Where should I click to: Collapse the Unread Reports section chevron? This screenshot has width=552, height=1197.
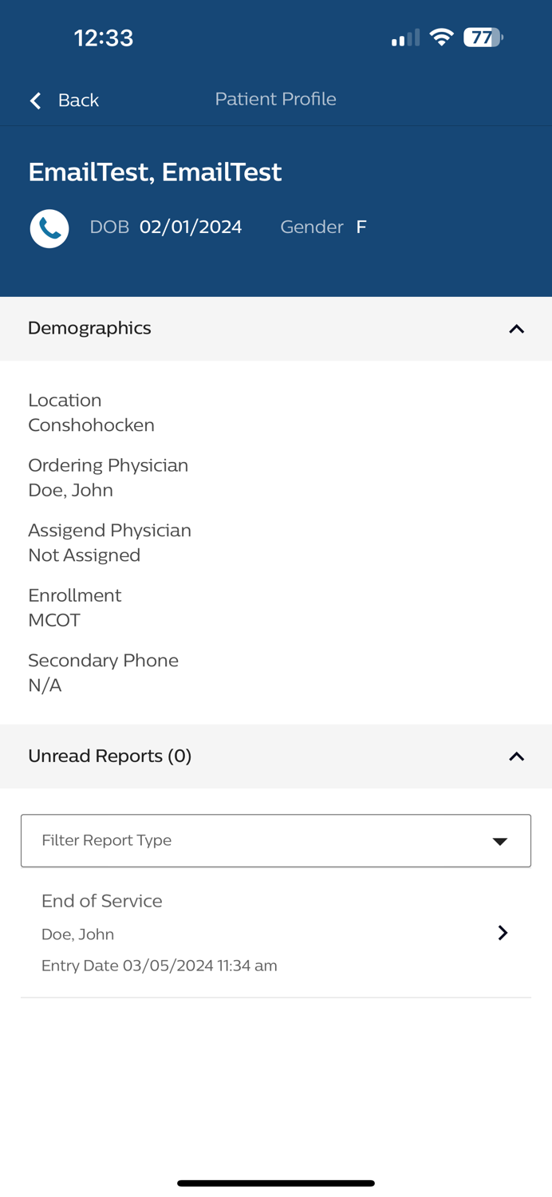(516, 754)
